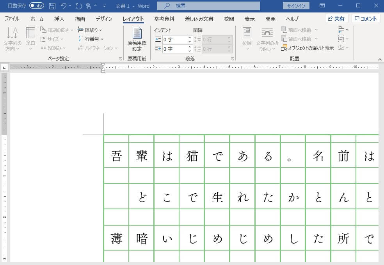Open 文字列の方向 text direction menu
384x265 pixels.
[12, 39]
